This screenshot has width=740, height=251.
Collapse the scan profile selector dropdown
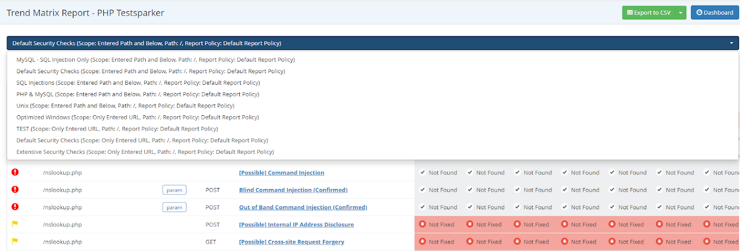[373, 43]
